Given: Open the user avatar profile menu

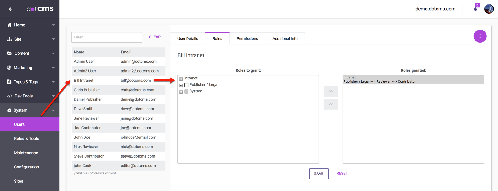Looking at the screenshot, I should (489, 9).
